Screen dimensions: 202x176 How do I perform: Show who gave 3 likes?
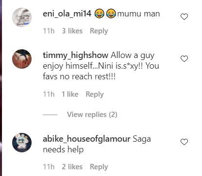72,31
